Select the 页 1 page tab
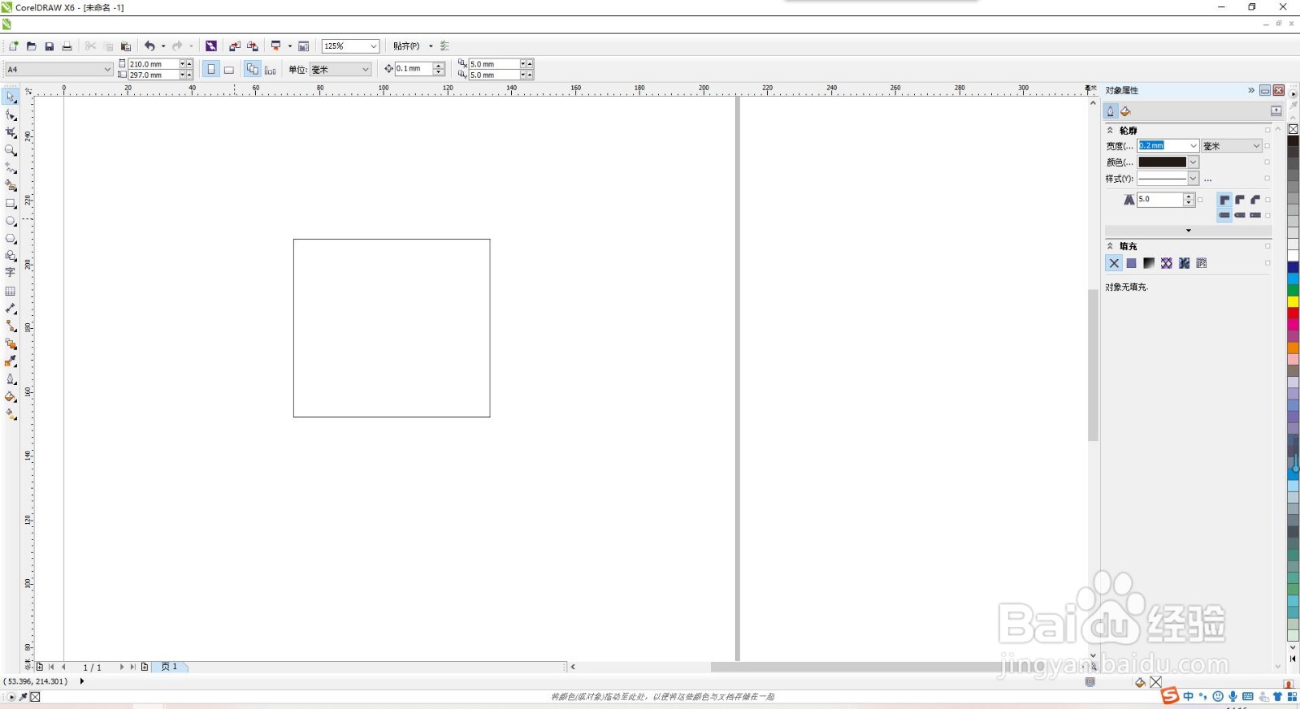1300x709 pixels. (170, 667)
